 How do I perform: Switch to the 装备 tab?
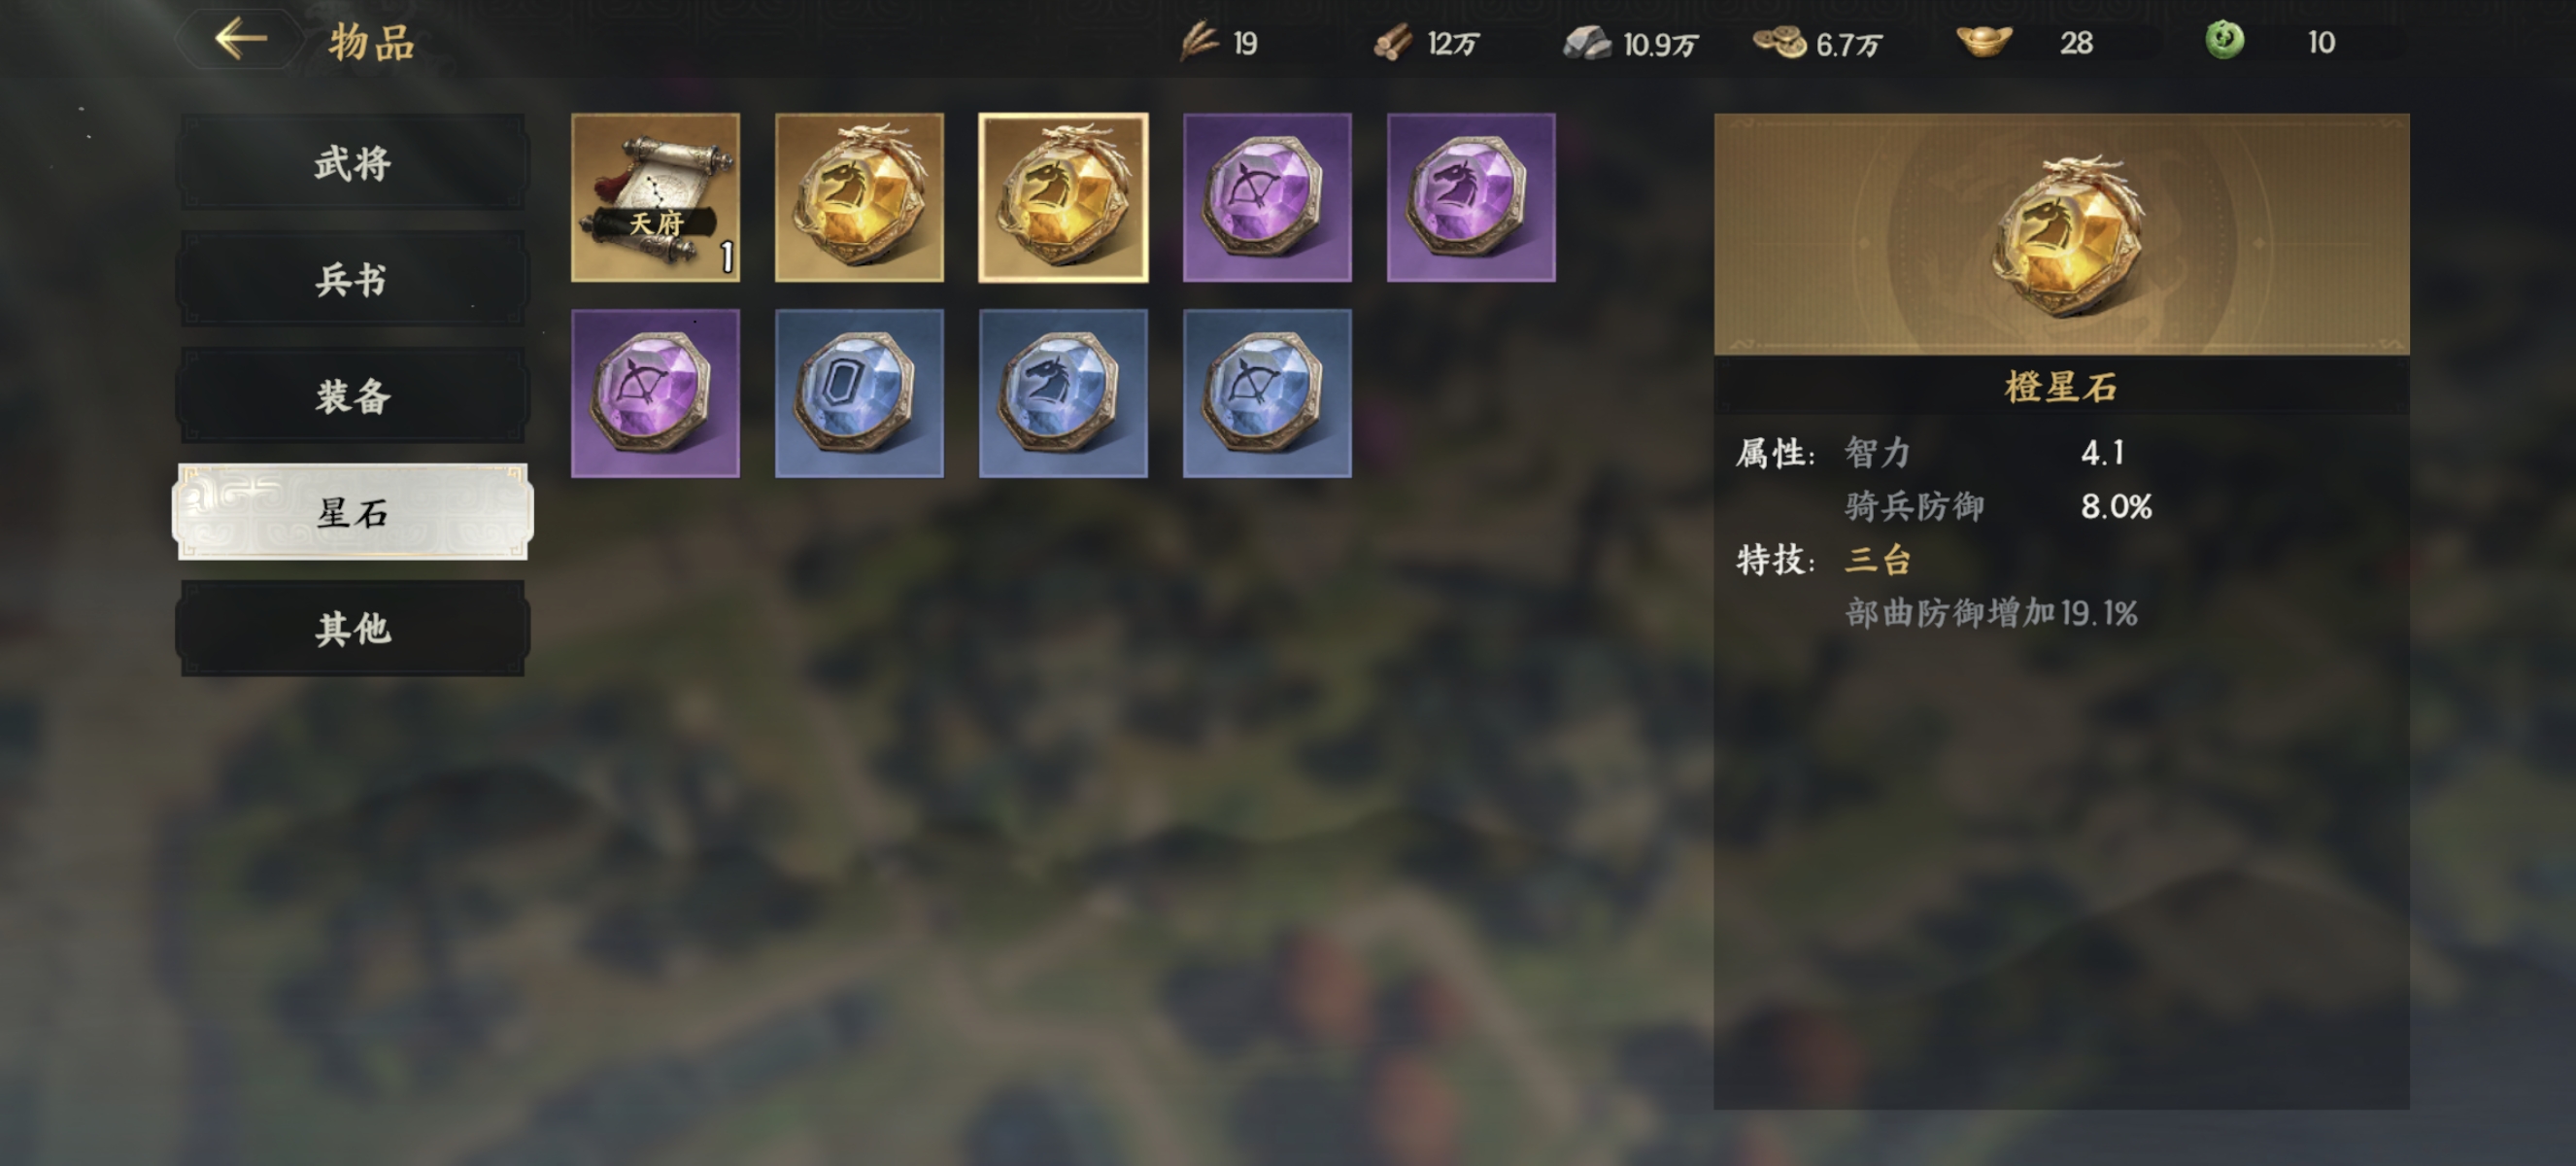tap(352, 396)
